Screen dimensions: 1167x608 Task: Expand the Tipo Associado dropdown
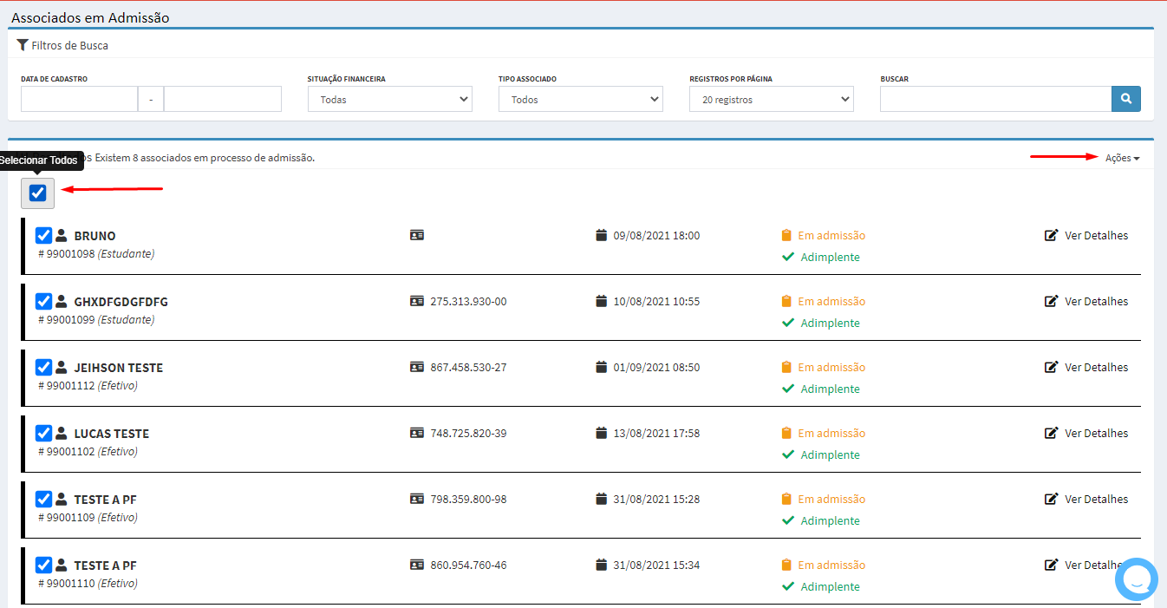pyautogui.click(x=580, y=99)
